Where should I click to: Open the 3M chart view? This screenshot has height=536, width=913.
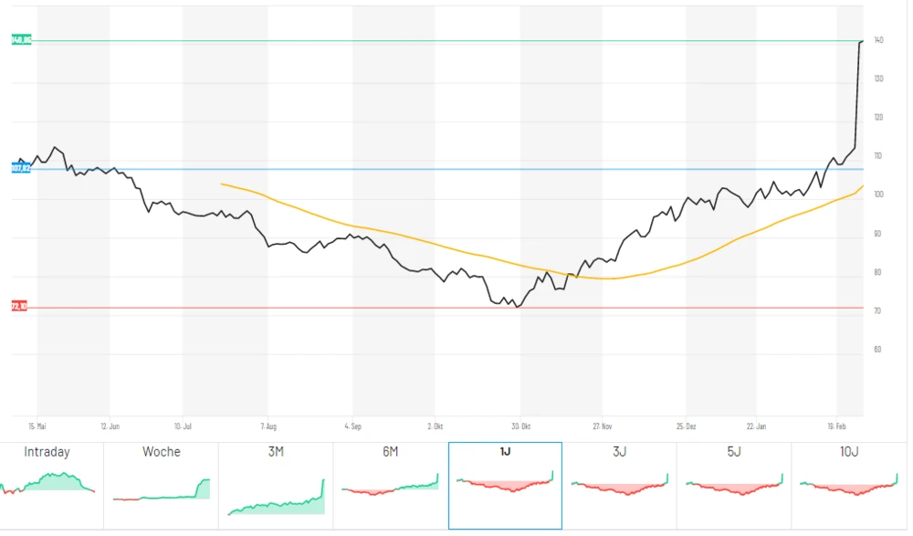(x=275, y=451)
